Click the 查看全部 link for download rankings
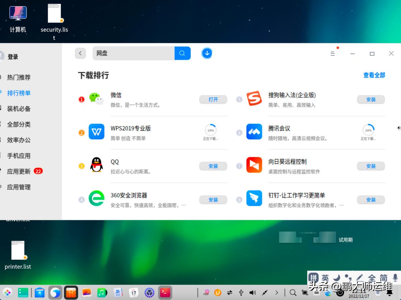 tap(374, 75)
